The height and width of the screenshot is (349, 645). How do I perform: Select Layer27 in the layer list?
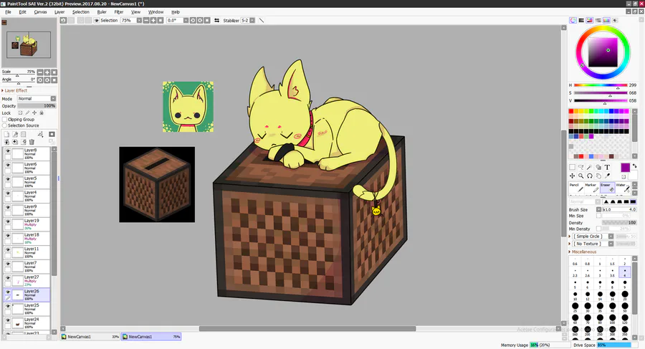27,280
